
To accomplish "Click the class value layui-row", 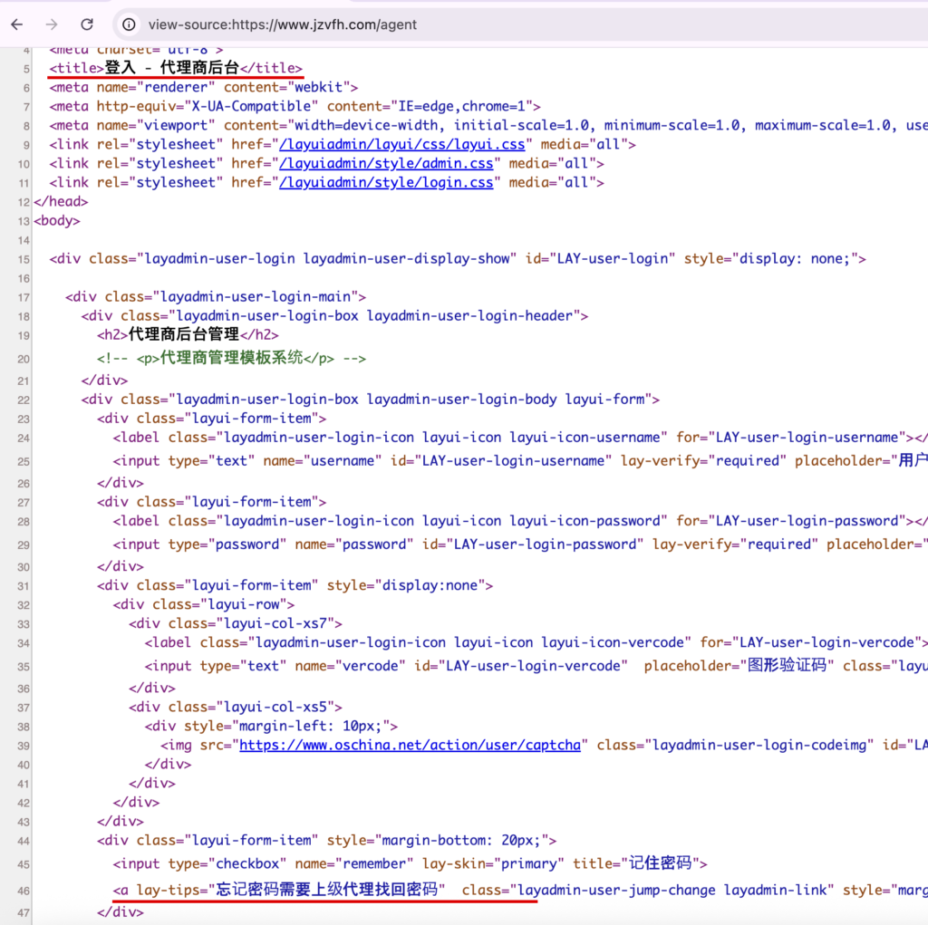I will [243, 604].
